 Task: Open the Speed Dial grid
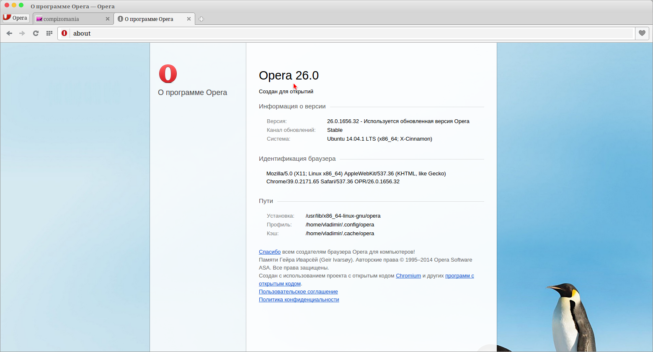[x=49, y=33]
